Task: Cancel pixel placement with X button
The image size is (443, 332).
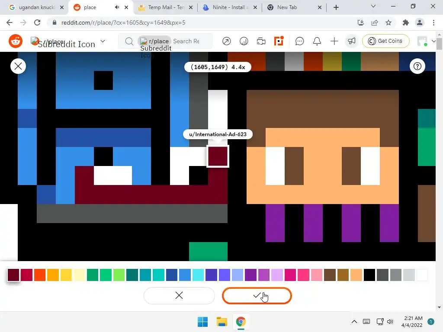Action: (179, 296)
